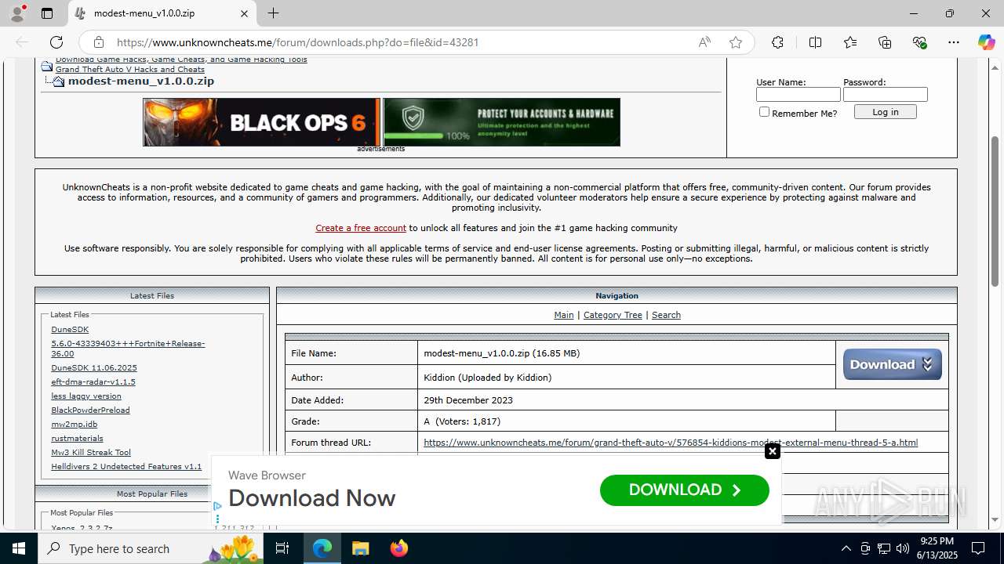Open the 'Protect your accounts' banner ad
Image resolution: width=1004 pixels, height=564 pixels.
pyautogui.click(x=502, y=122)
